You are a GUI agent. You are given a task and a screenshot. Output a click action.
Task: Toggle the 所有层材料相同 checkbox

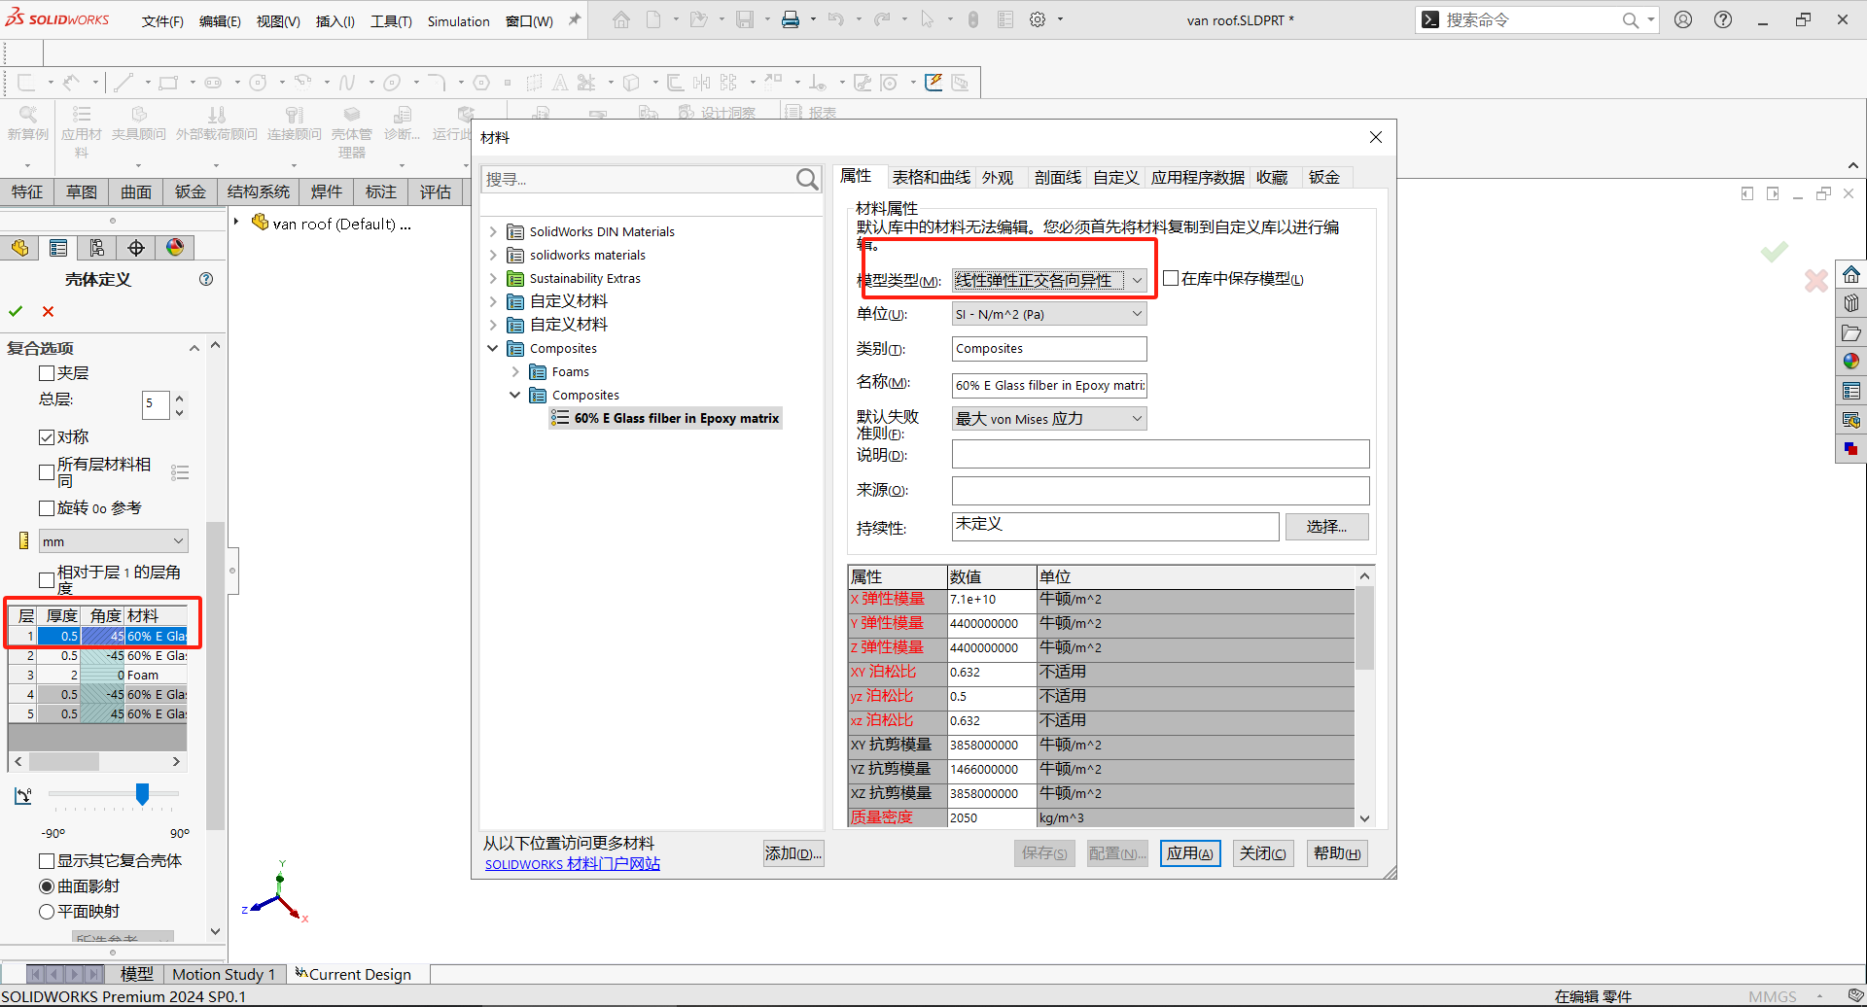(47, 472)
